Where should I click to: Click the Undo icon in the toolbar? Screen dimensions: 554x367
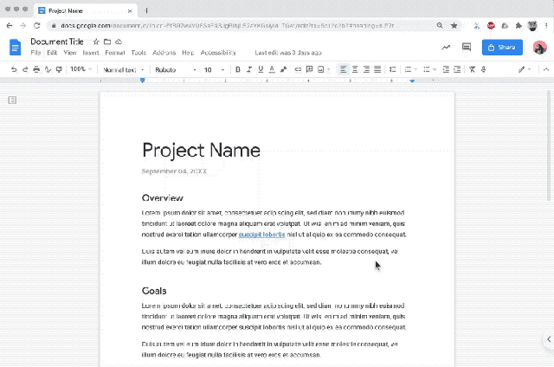click(x=14, y=69)
